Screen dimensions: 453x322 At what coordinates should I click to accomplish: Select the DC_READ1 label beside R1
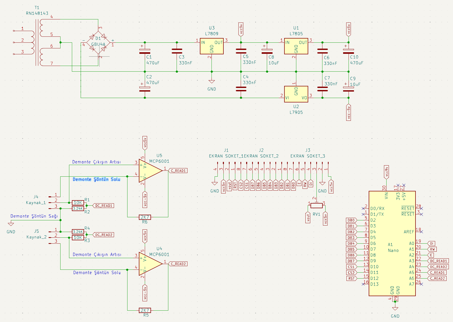tap(103, 206)
